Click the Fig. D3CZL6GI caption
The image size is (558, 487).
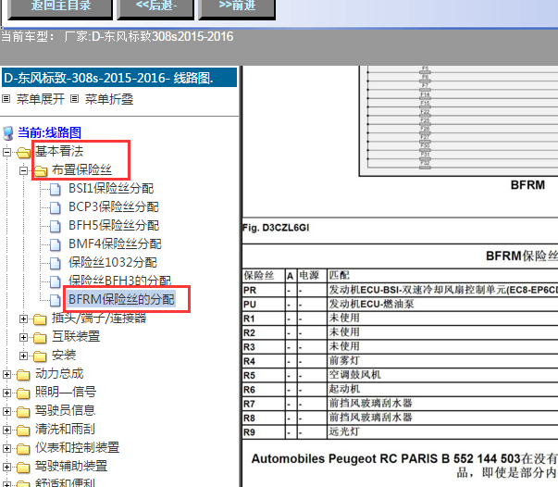point(276,228)
